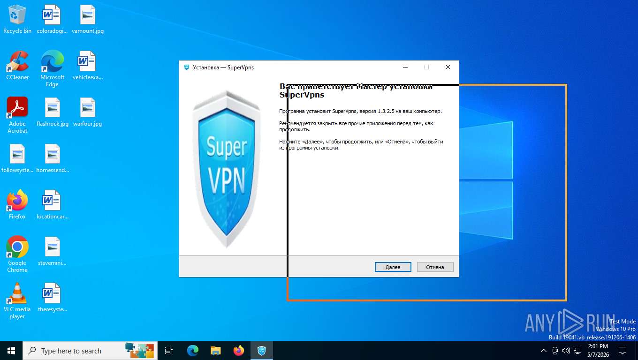Open Task View from the taskbar
Viewport: 638px width, 360px height.
coord(169,351)
